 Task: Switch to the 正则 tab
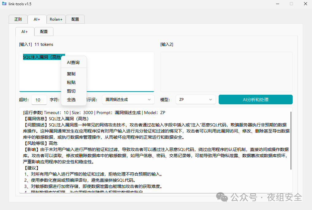click(18, 19)
